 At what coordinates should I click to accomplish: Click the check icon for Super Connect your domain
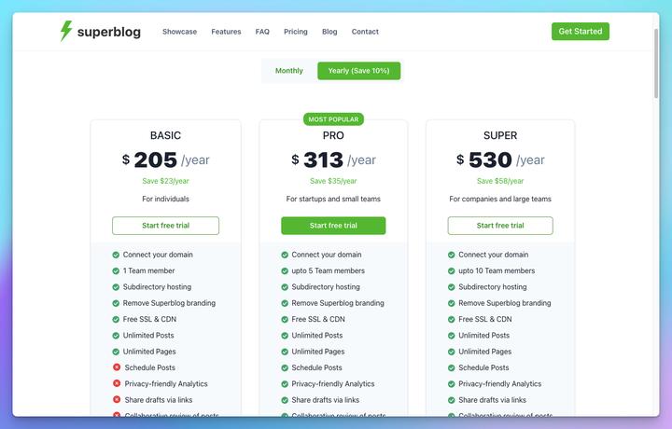pos(452,255)
